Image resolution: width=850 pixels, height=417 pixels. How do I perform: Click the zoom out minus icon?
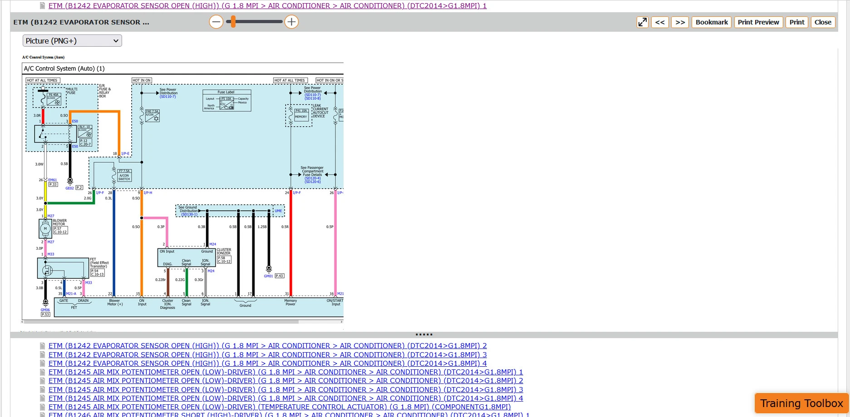pos(216,22)
